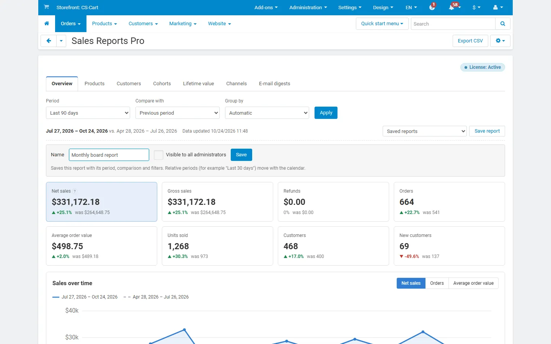This screenshot has height=344, width=551.
Task: Focus the top Search field
Action: coord(453,24)
